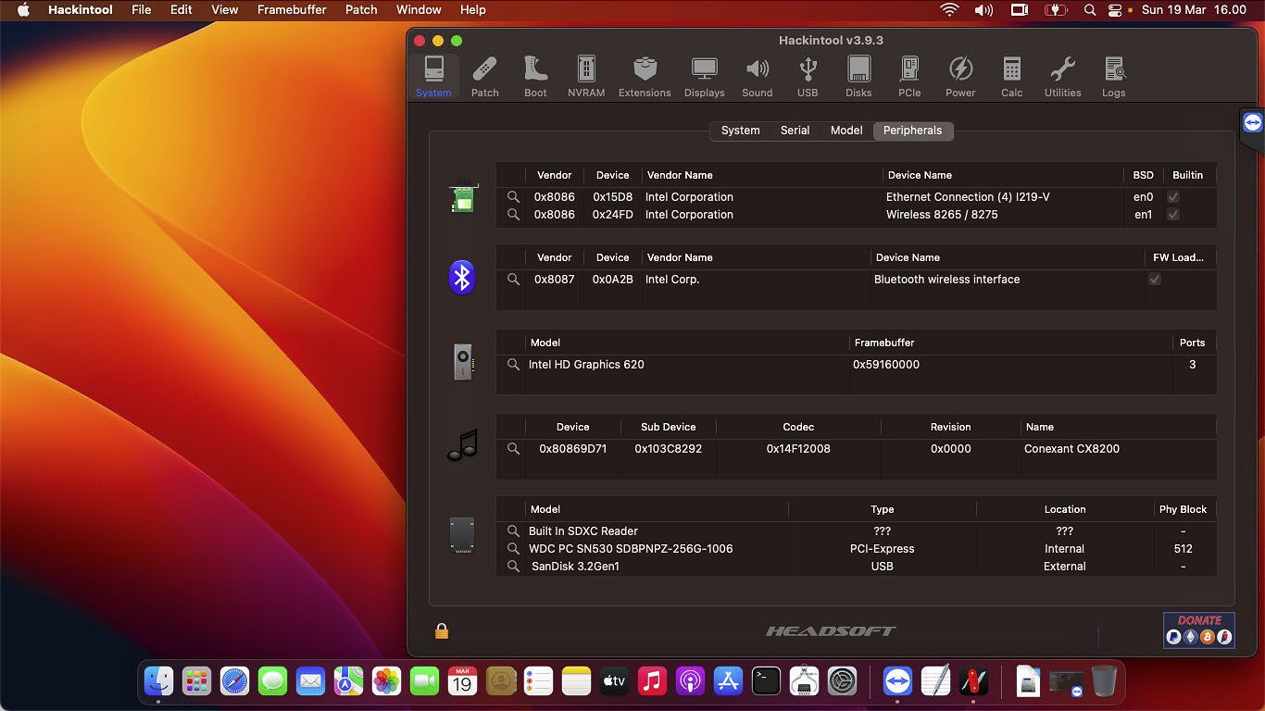This screenshot has height=711, width=1265.
Task: Toggle the Builtin checkbox for Wireless 8265
Action: click(1173, 214)
